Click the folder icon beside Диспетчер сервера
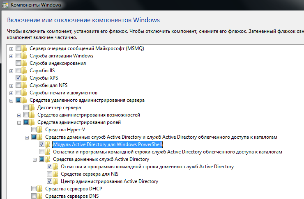304x199 pixels. (32, 108)
